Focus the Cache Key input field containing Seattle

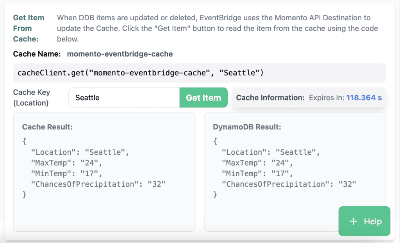point(124,98)
